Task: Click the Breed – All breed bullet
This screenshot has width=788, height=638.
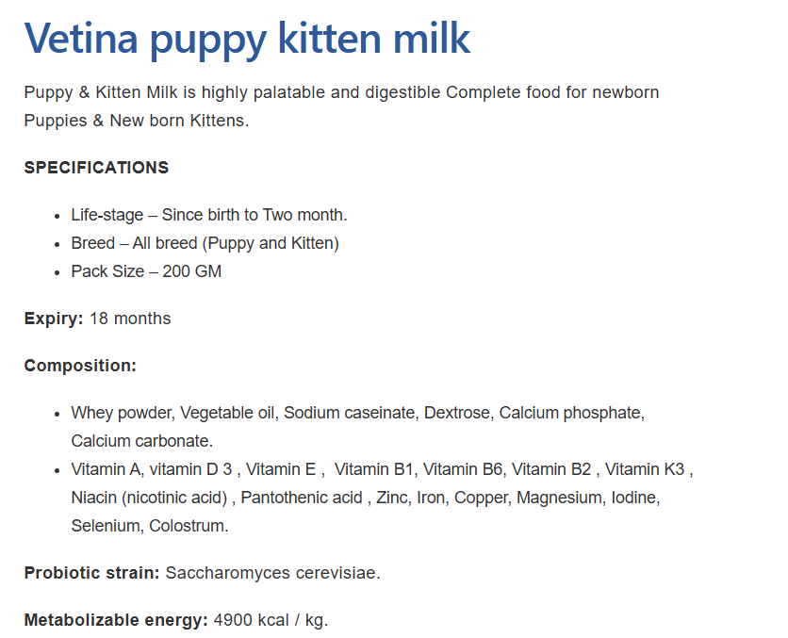Action: 205,243
